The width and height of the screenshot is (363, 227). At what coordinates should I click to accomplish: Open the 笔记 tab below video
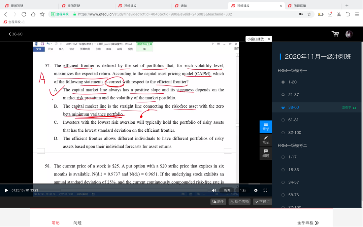[x=55, y=223]
